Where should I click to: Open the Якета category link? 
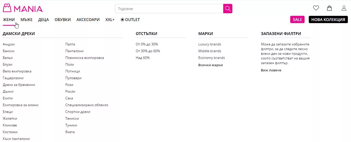coord(70,132)
